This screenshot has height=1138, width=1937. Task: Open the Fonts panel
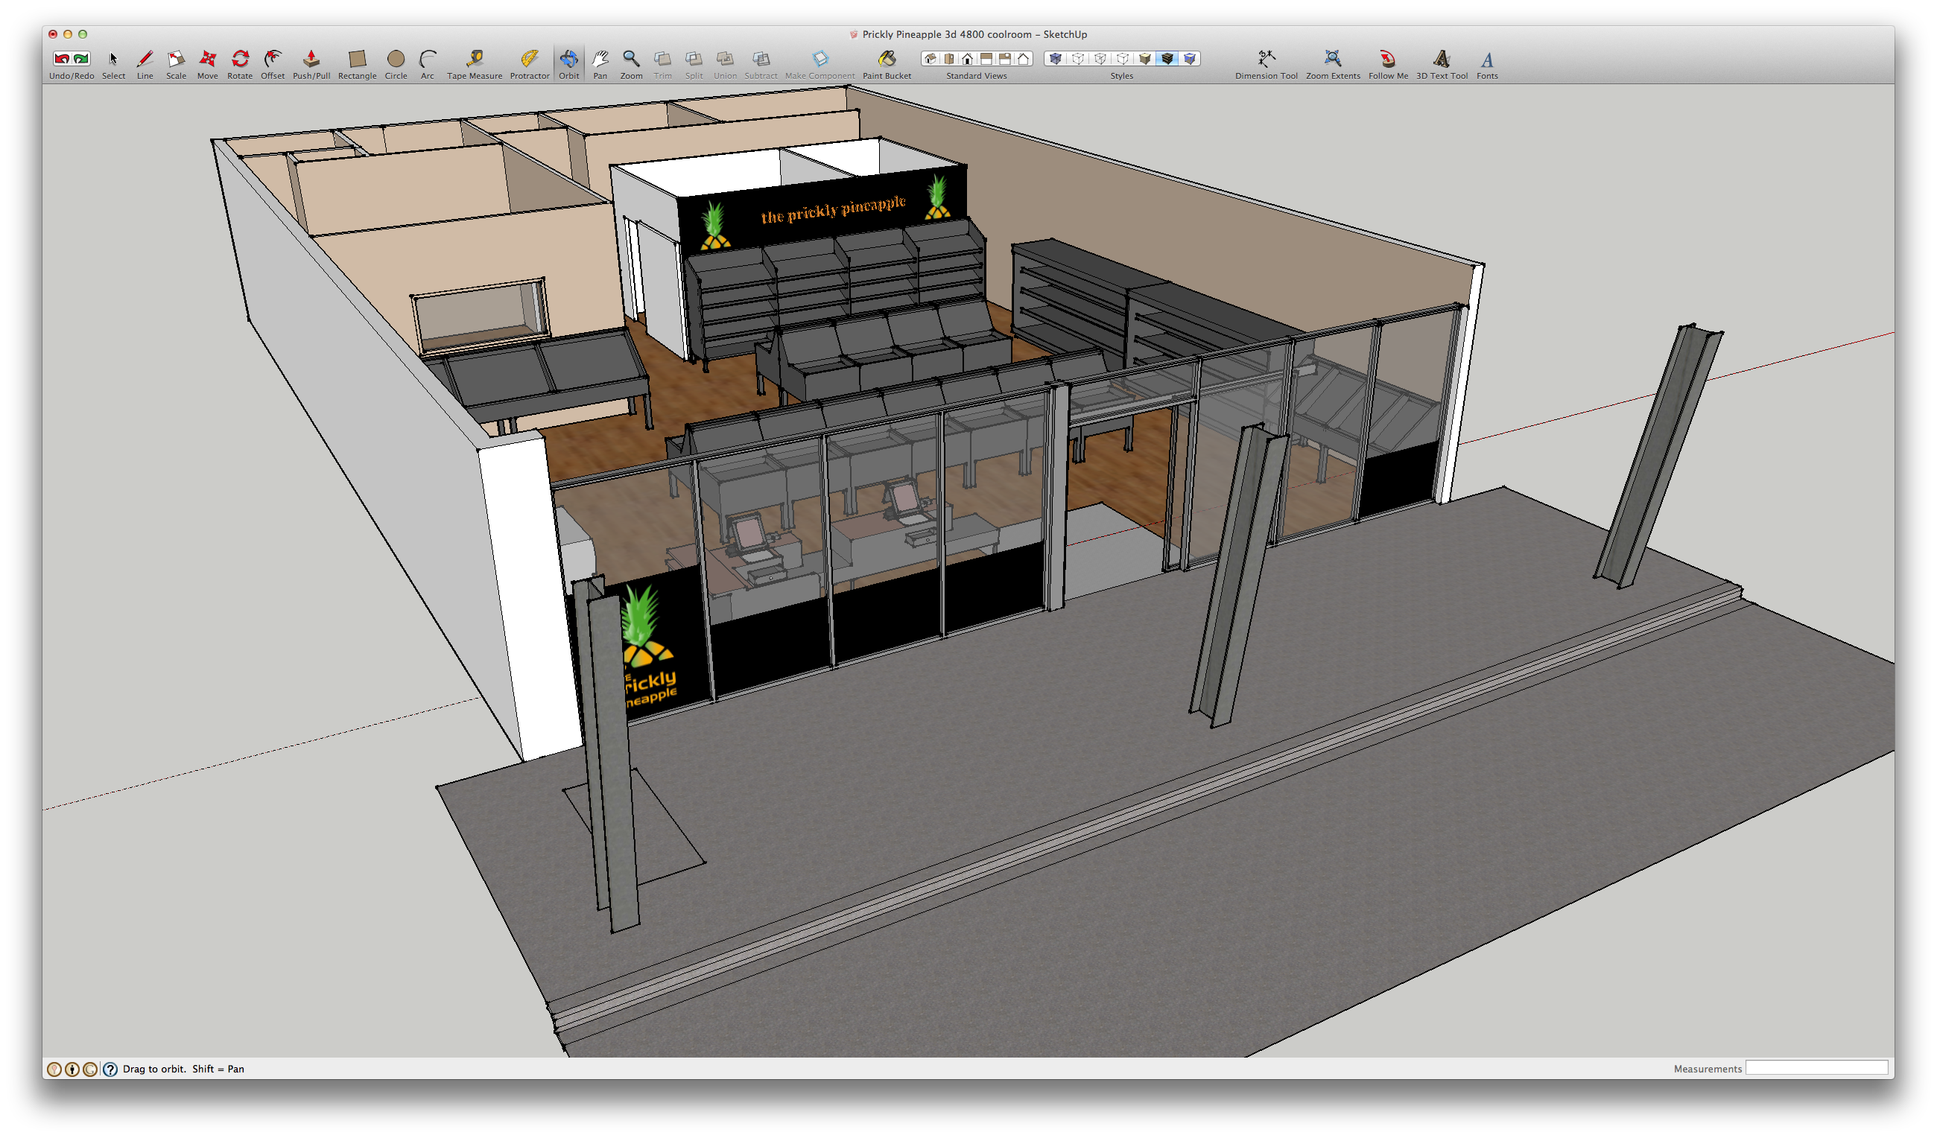tap(1486, 59)
